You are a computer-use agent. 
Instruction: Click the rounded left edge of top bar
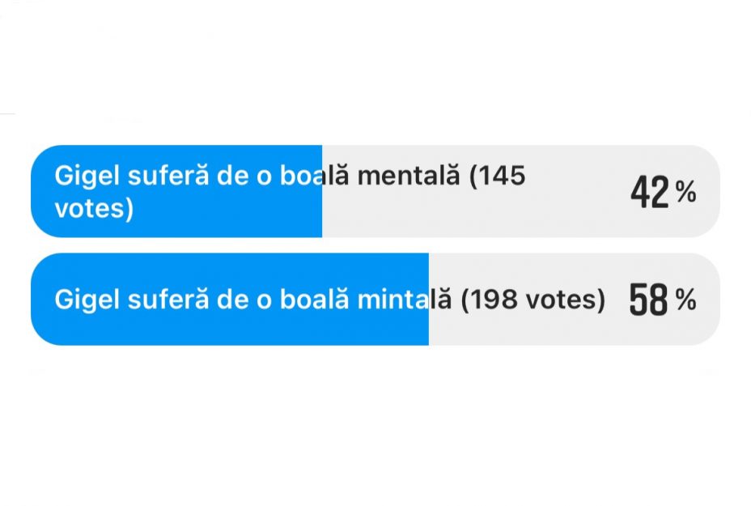pos(39,190)
